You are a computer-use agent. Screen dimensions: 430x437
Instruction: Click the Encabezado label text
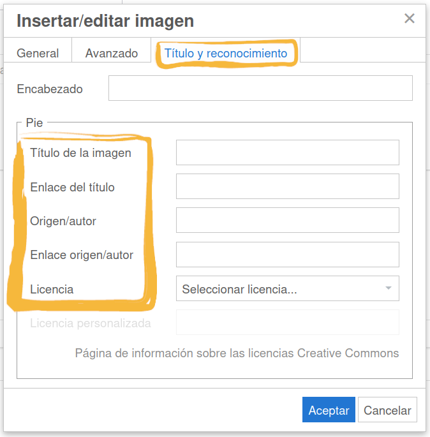tap(50, 89)
